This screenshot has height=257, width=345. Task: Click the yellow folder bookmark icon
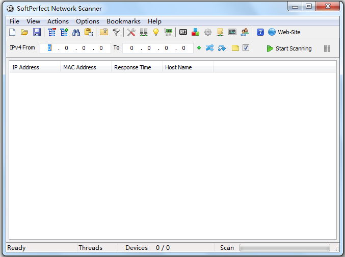[x=235, y=48]
